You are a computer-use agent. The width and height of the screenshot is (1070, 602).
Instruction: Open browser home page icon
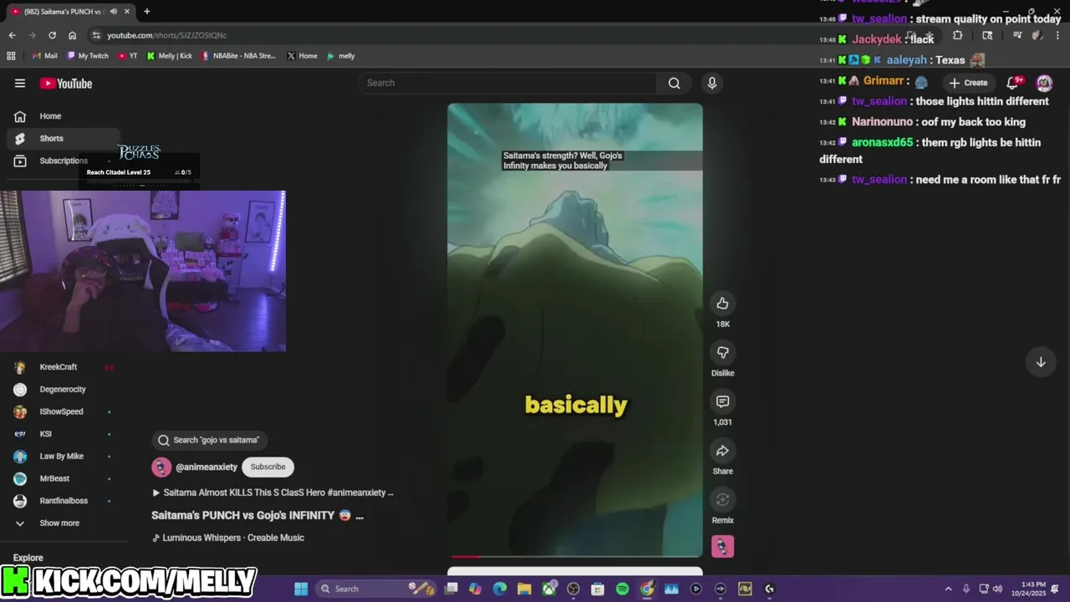[x=73, y=35]
